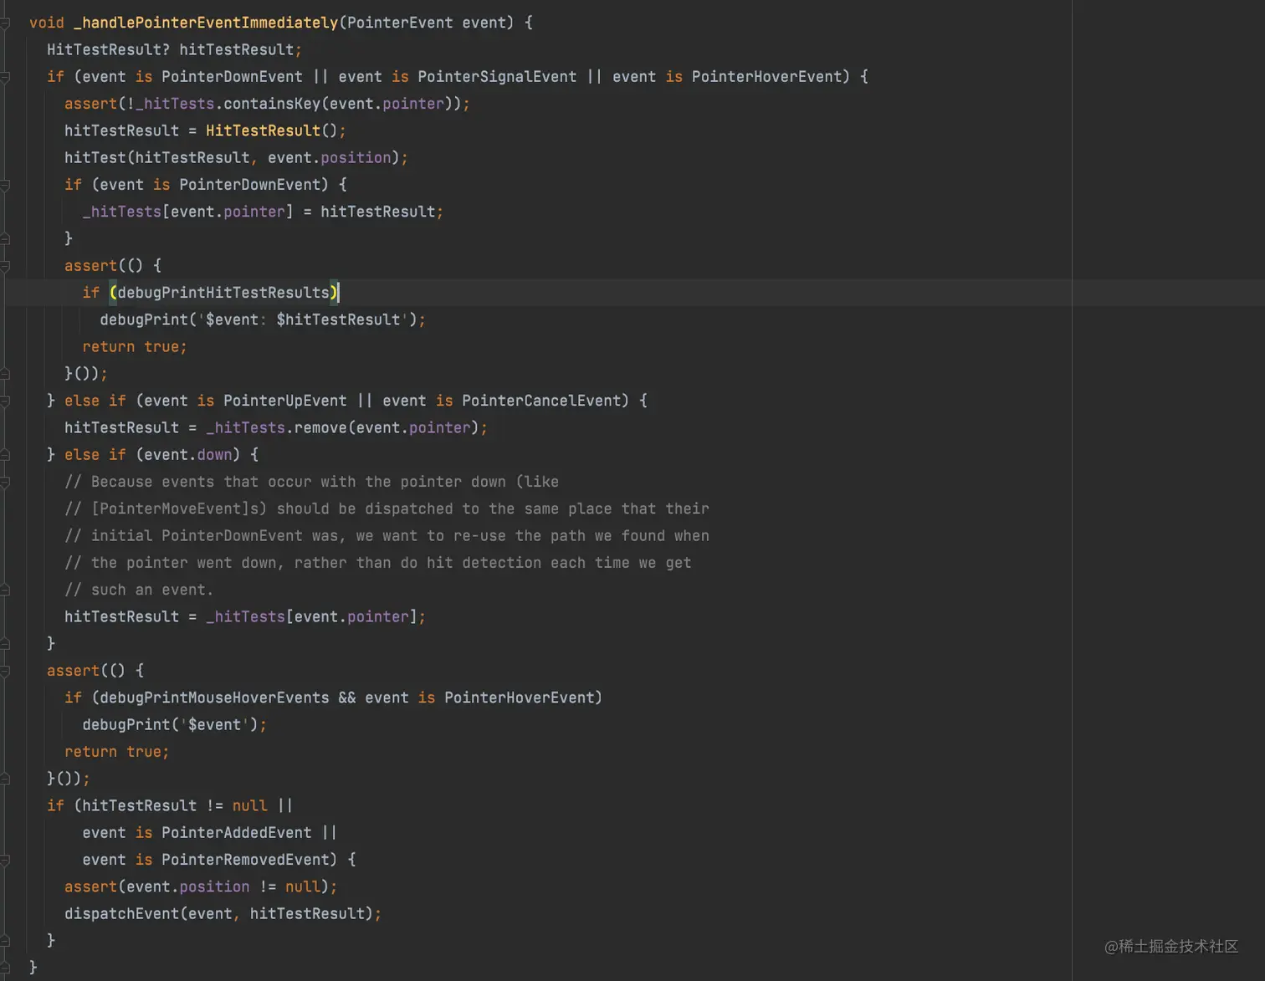Click return true inside the first assert
The image size is (1265, 981).
[x=134, y=346]
